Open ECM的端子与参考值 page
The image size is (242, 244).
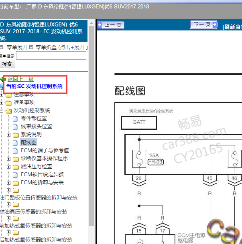(45, 150)
